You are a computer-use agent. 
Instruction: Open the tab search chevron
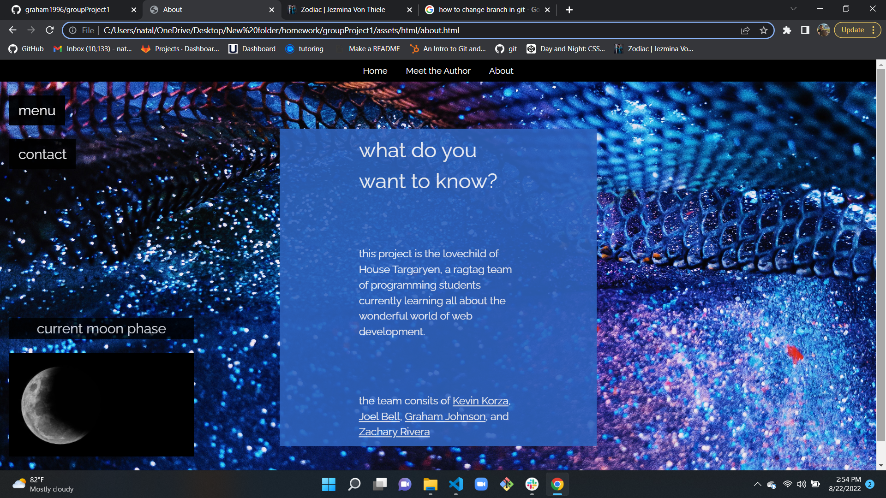pos(793,9)
